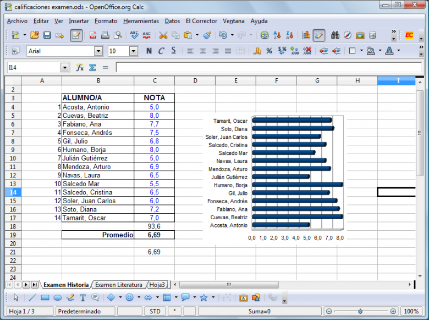This screenshot has height=320, width=429.
Task: Open Data Sources icon
Action: coord(372,35)
